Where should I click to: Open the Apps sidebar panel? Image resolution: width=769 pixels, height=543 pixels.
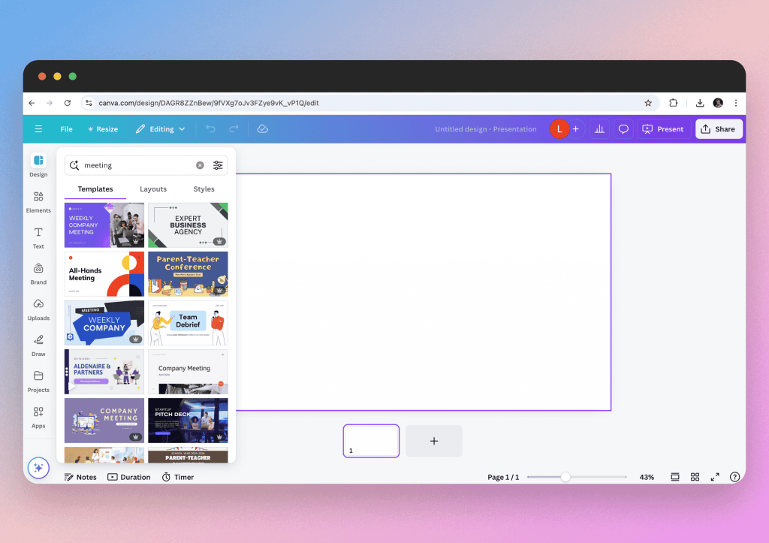[x=38, y=418]
